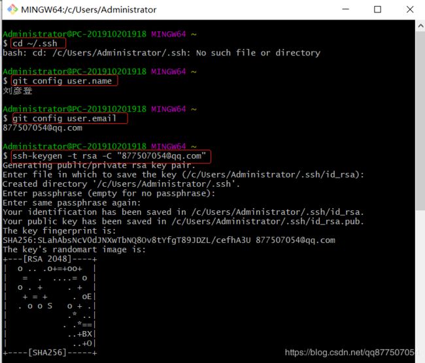Maximize the MINGW64 terminal window
Image resolution: width=425 pixels, height=363 pixels.
tap(377, 10)
